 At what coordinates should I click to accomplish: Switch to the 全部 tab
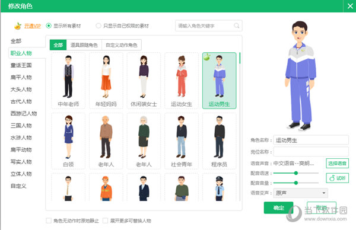pyautogui.click(x=58, y=45)
